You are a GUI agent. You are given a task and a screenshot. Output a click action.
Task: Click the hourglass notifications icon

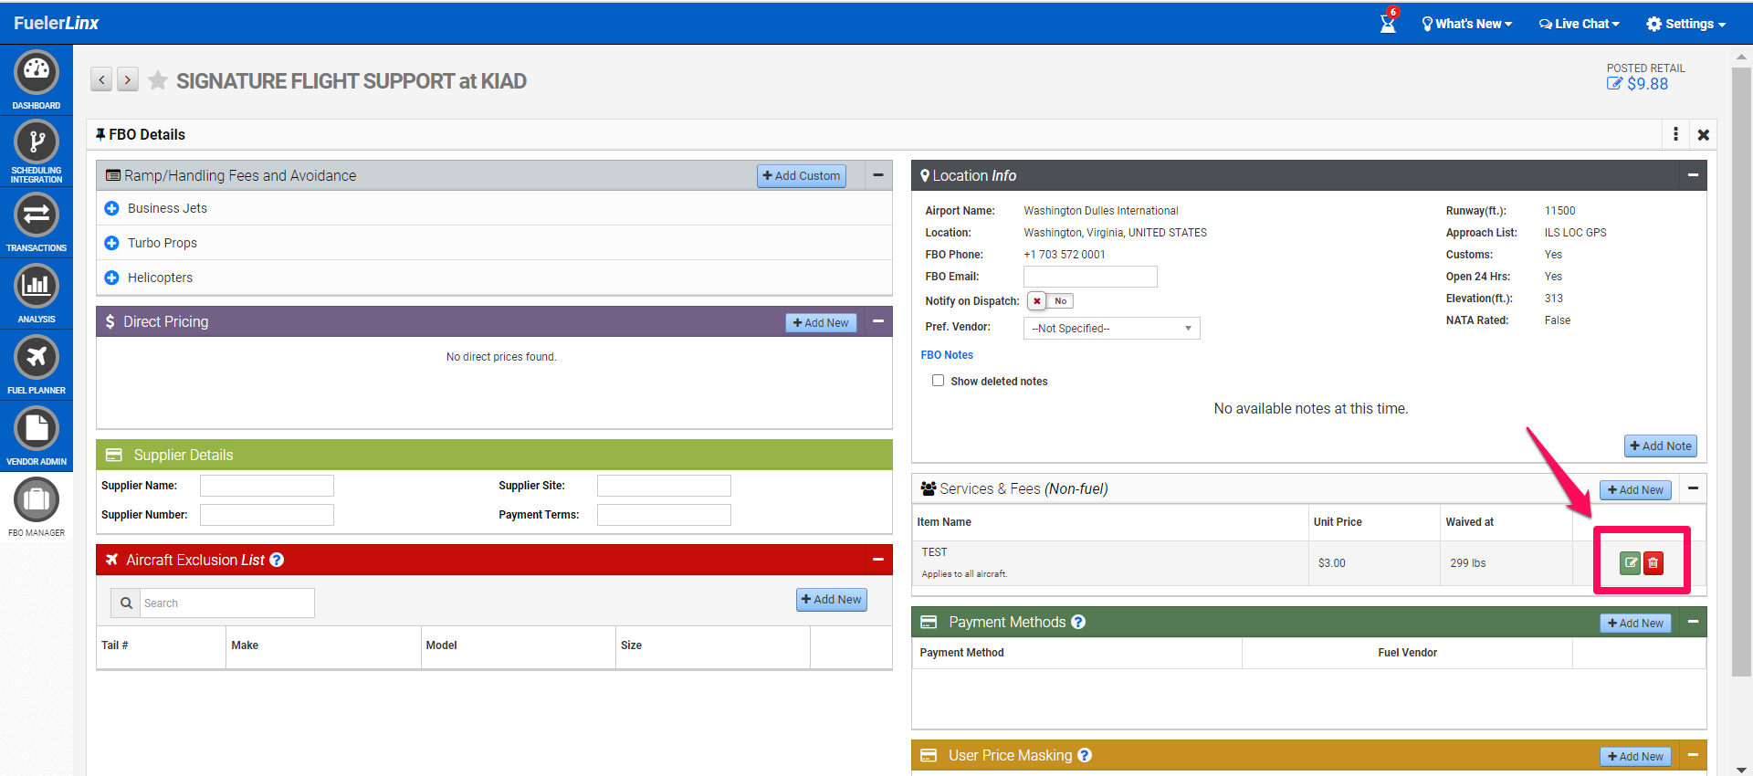pyautogui.click(x=1389, y=22)
